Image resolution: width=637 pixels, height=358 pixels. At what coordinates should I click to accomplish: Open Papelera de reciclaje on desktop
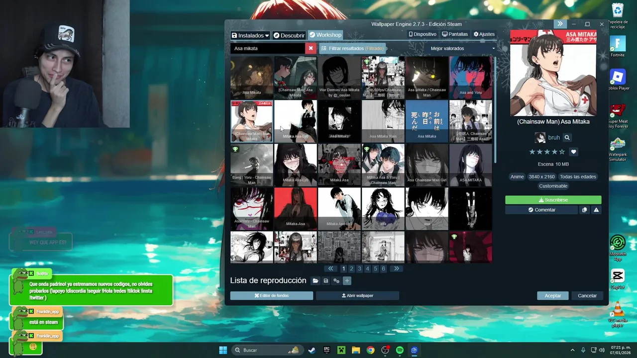pos(618,16)
